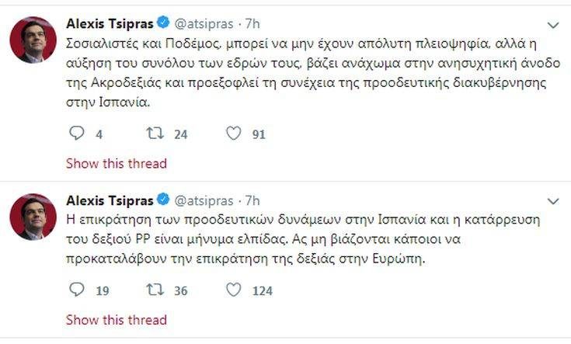Reply to the second tweet with 19 replies
This screenshot has height=344, width=571.
[x=76, y=290]
